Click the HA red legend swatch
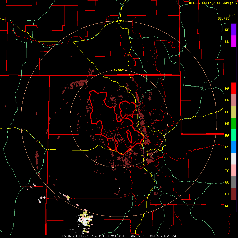Viewport: 238px width, 238px height. 234,88
